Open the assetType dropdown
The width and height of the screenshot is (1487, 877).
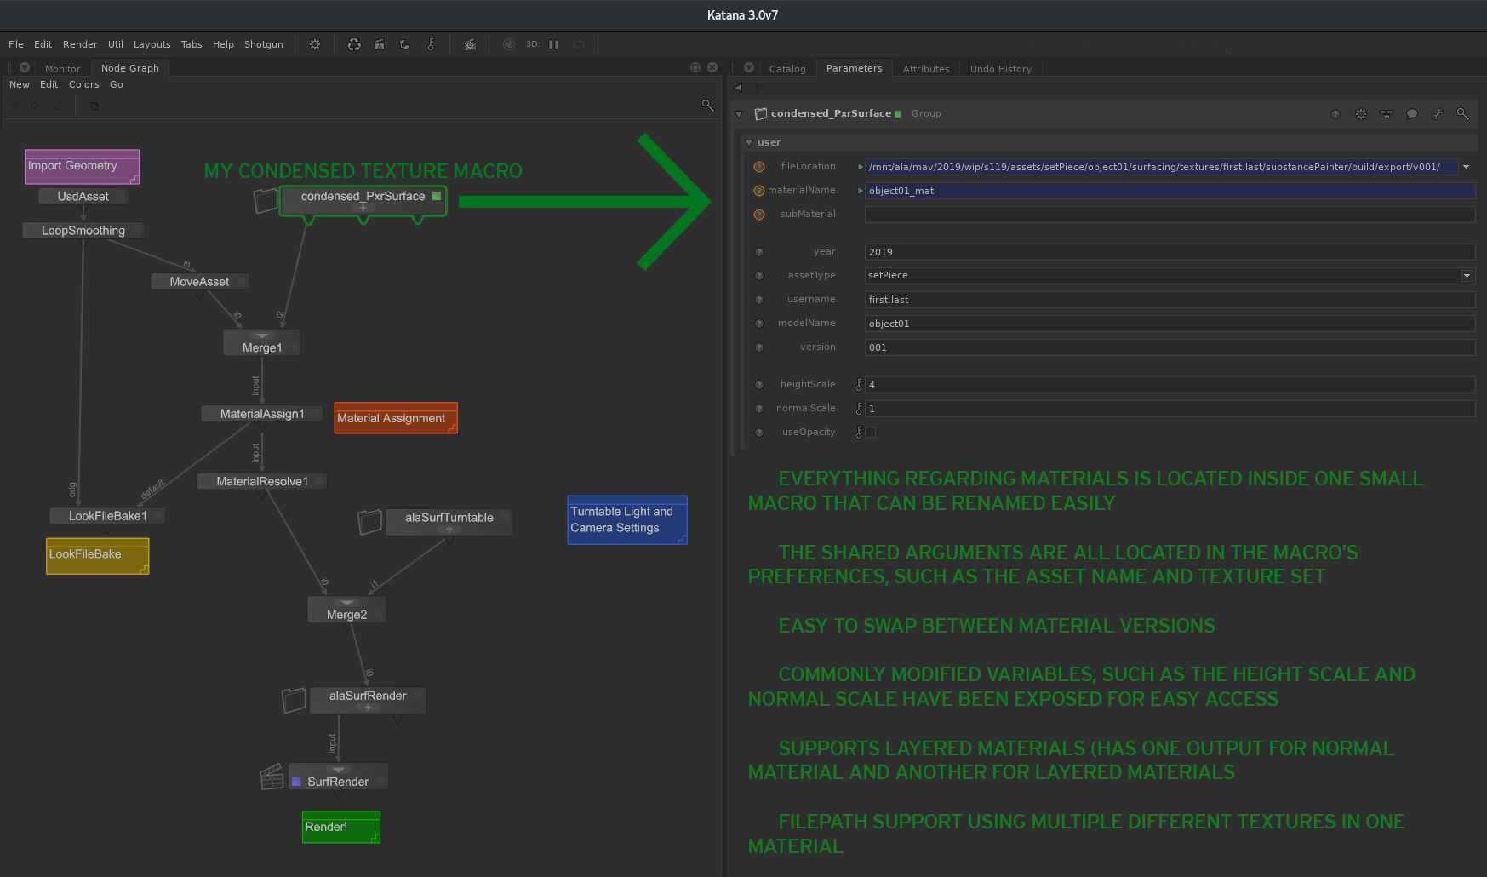point(1467,276)
